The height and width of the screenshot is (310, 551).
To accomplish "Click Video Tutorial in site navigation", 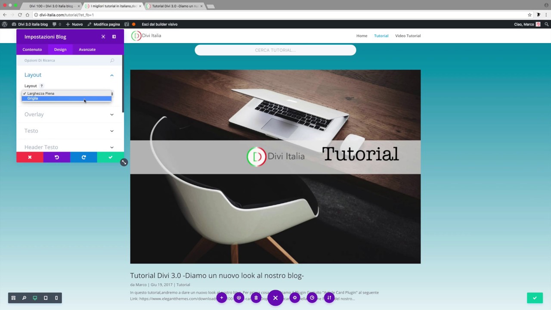I will click(x=408, y=36).
